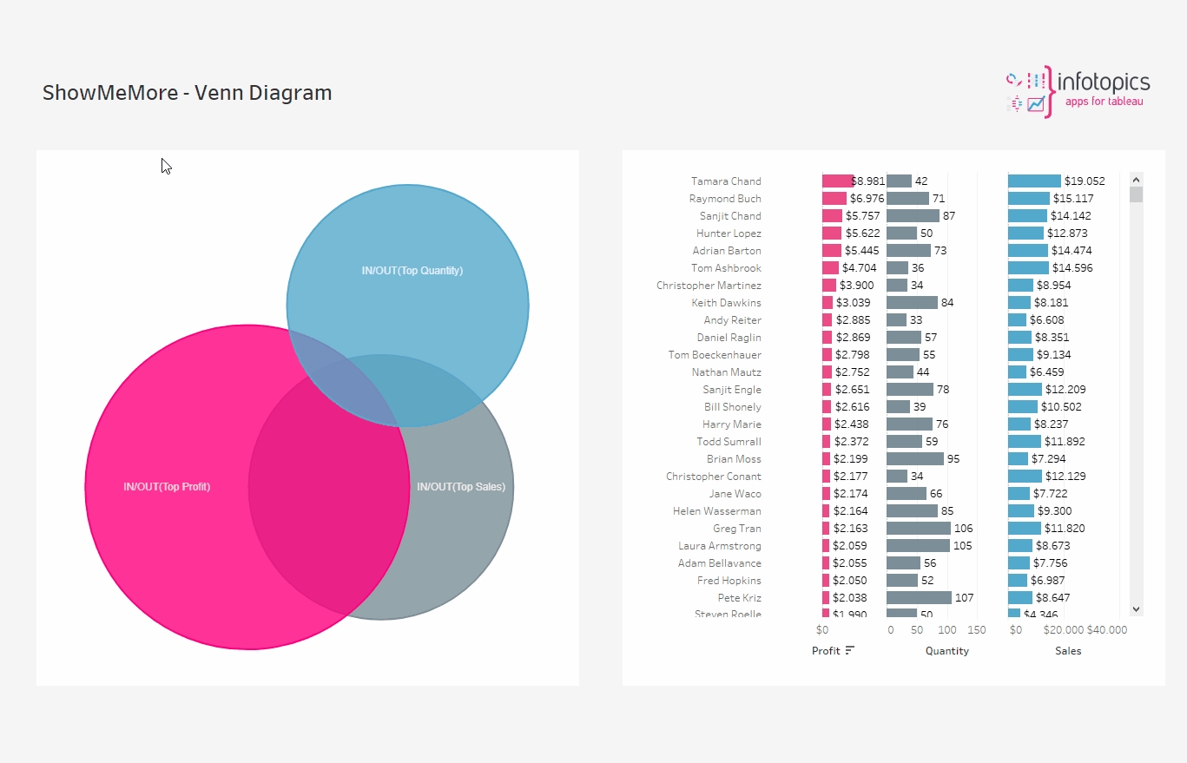The image size is (1187, 763).
Task: Select Tamara Chand in the customer list
Action: point(726,181)
